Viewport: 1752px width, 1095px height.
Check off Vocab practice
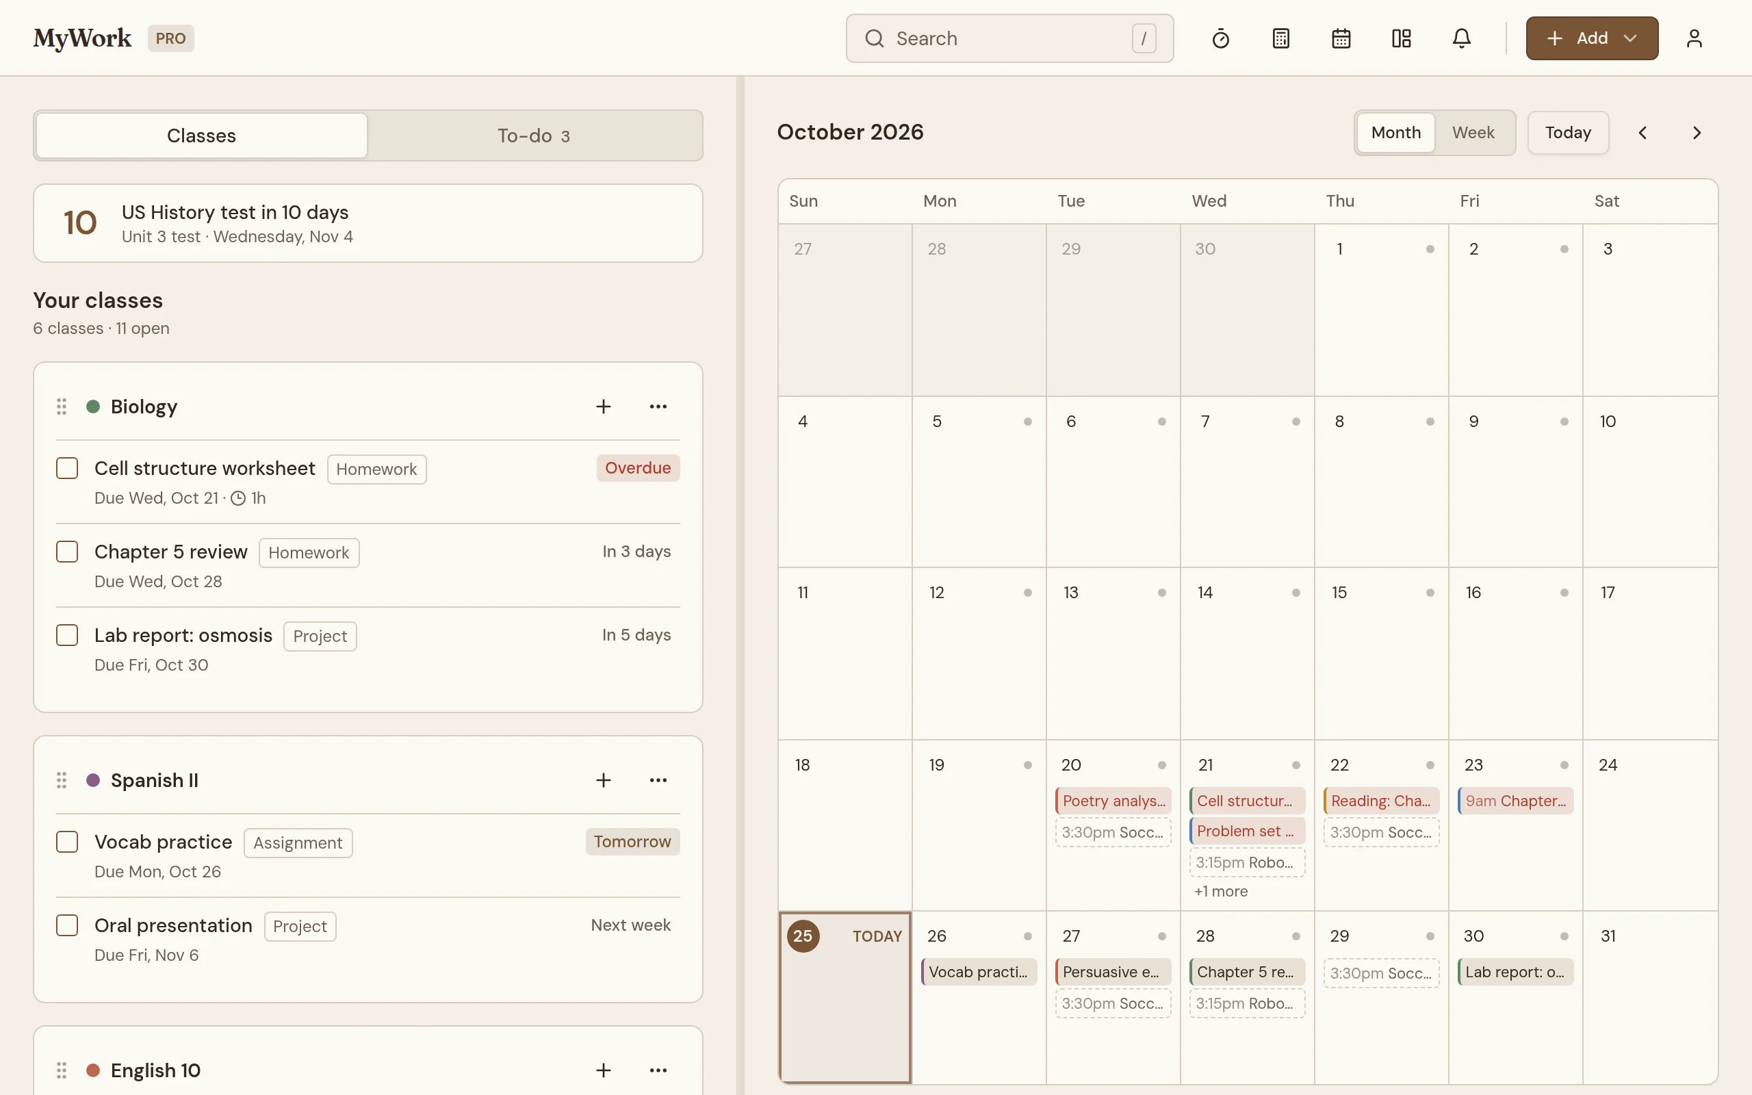pos(67,842)
